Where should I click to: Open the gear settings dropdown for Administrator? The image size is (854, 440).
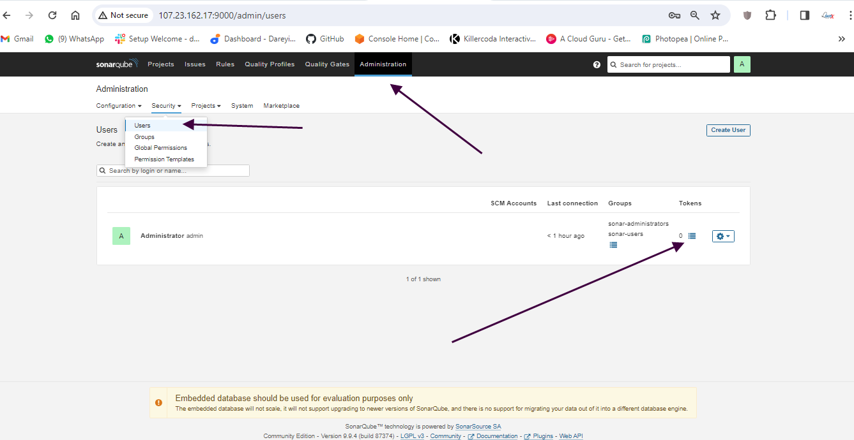pos(723,237)
